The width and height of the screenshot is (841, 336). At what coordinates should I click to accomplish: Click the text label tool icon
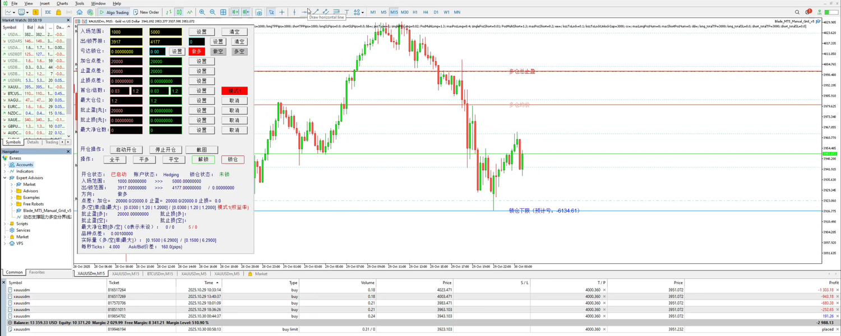346,12
